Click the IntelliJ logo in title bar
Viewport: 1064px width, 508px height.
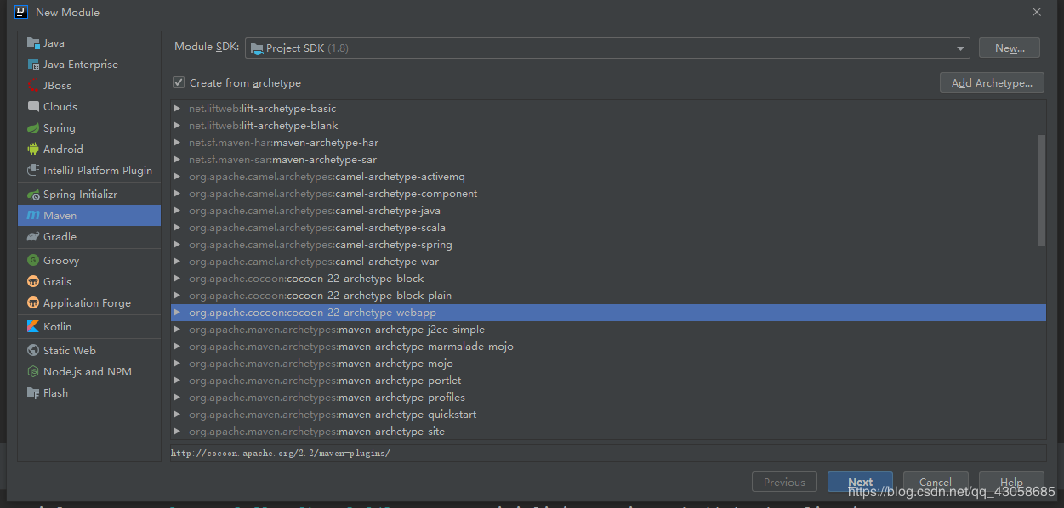click(x=21, y=12)
